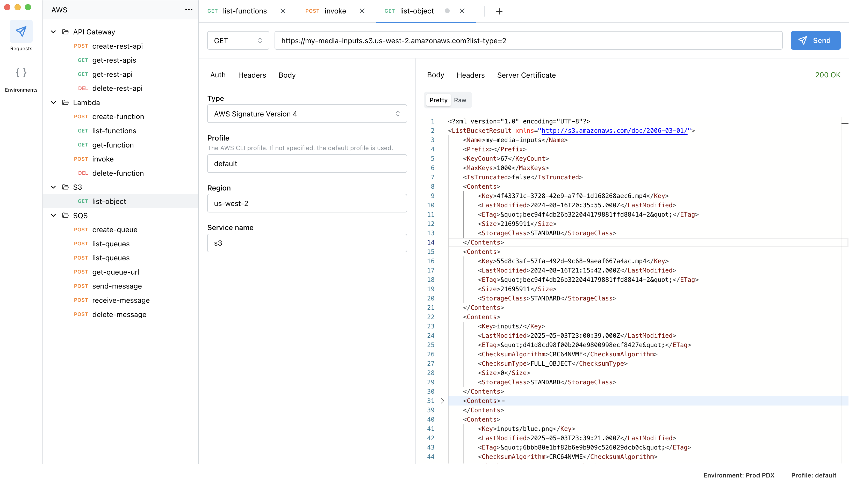Open the Server Certificate tab
The width and height of the screenshot is (849, 486).
(526, 75)
